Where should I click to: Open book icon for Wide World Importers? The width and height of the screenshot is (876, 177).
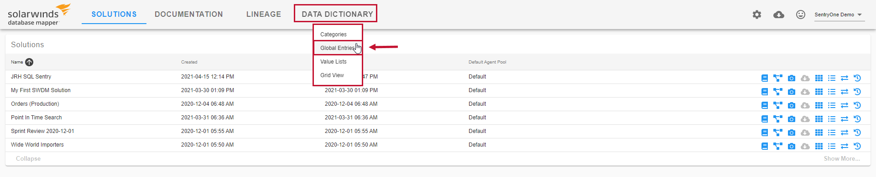tap(765, 146)
